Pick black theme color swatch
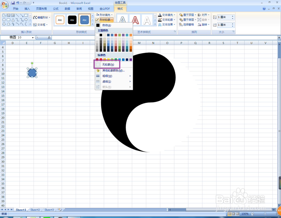This screenshot has height=218, width=281. tap(101, 35)
